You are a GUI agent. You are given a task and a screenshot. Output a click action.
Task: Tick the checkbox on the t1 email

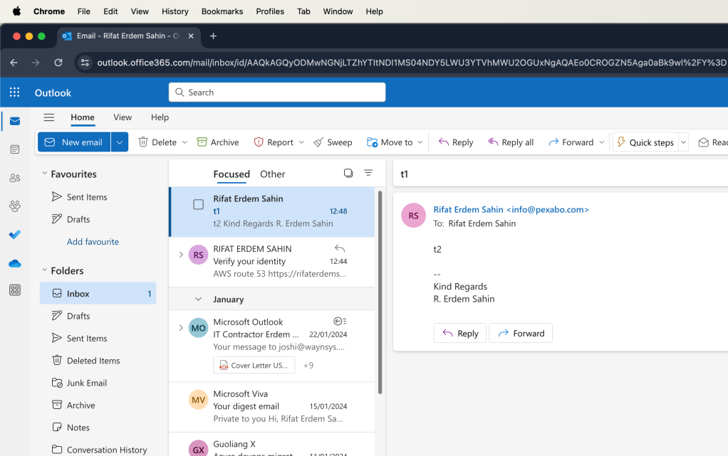pyautogui.click(x=198, y=205)
